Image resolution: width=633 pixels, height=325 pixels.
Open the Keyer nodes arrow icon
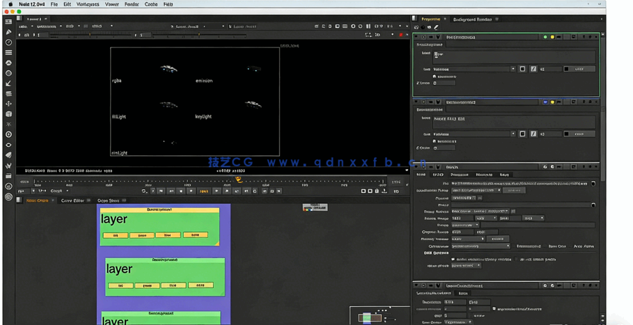click(x=8, y=84)
